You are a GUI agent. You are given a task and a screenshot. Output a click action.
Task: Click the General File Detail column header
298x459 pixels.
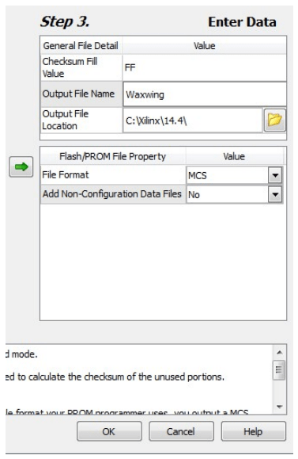point(81,46)
